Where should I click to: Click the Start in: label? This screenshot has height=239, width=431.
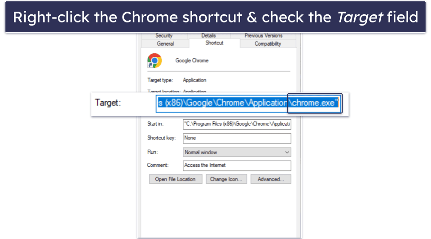point(155,124)
